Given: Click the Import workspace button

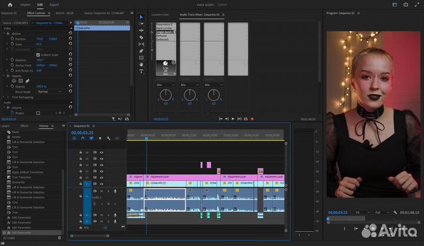Looking at the screenshot, I should tap(25, 4).
